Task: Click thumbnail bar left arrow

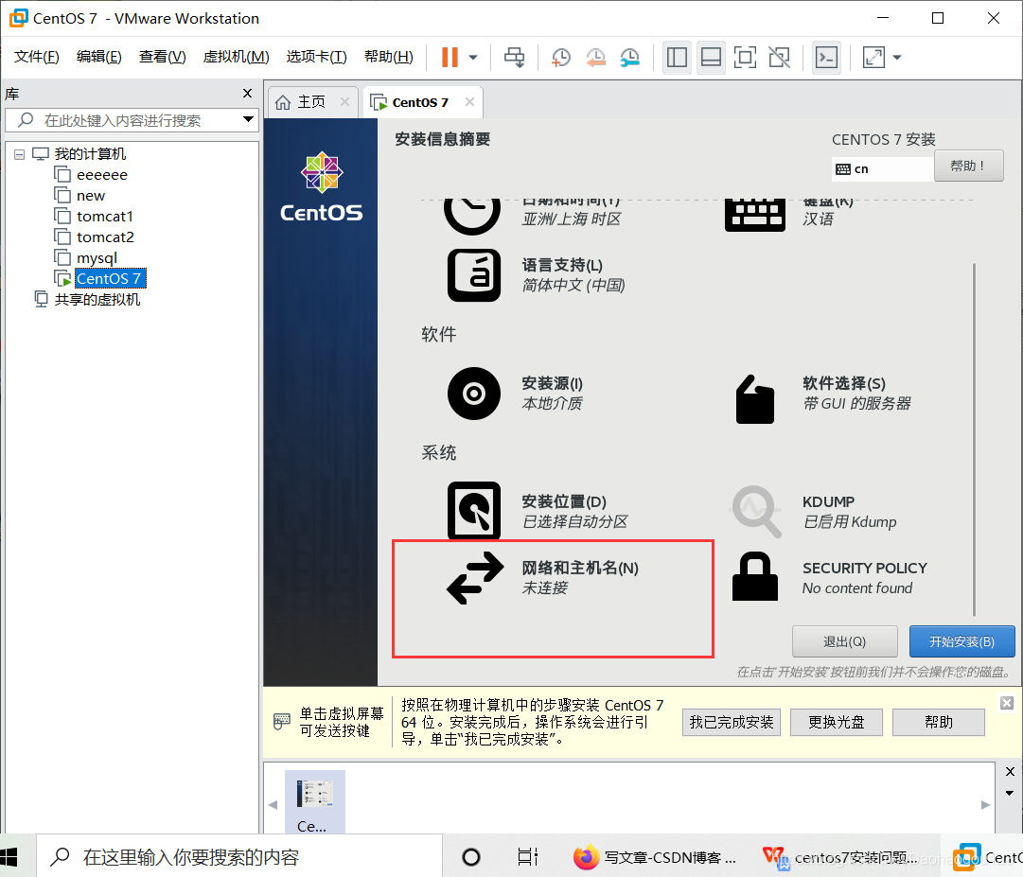Action: tap(273, 804)
